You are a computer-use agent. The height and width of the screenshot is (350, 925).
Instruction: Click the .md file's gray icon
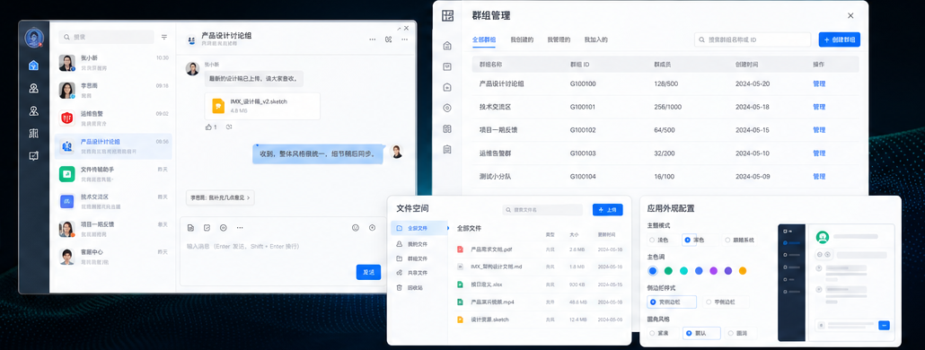460,267
